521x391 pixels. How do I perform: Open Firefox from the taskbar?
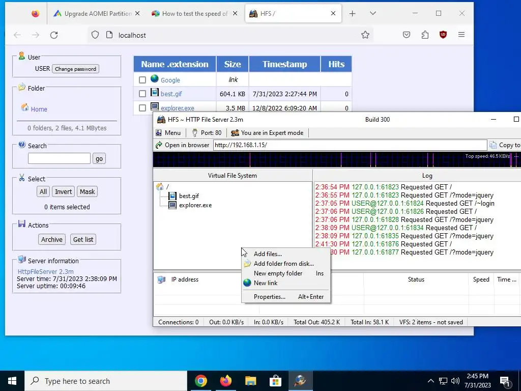point(225,381)
